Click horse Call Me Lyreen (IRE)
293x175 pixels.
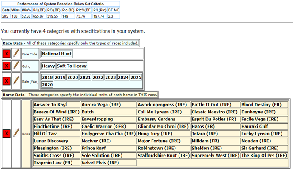[164, 112]
